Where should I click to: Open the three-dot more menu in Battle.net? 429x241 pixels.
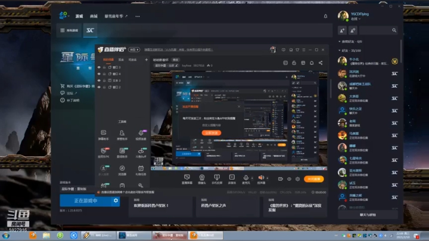click(x=138, y=16)
